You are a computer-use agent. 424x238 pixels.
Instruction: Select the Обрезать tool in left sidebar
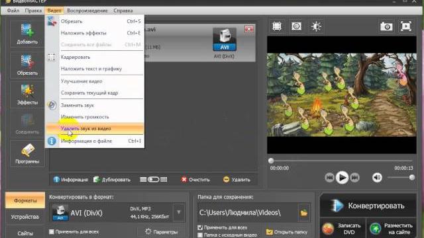coord(27,65)
